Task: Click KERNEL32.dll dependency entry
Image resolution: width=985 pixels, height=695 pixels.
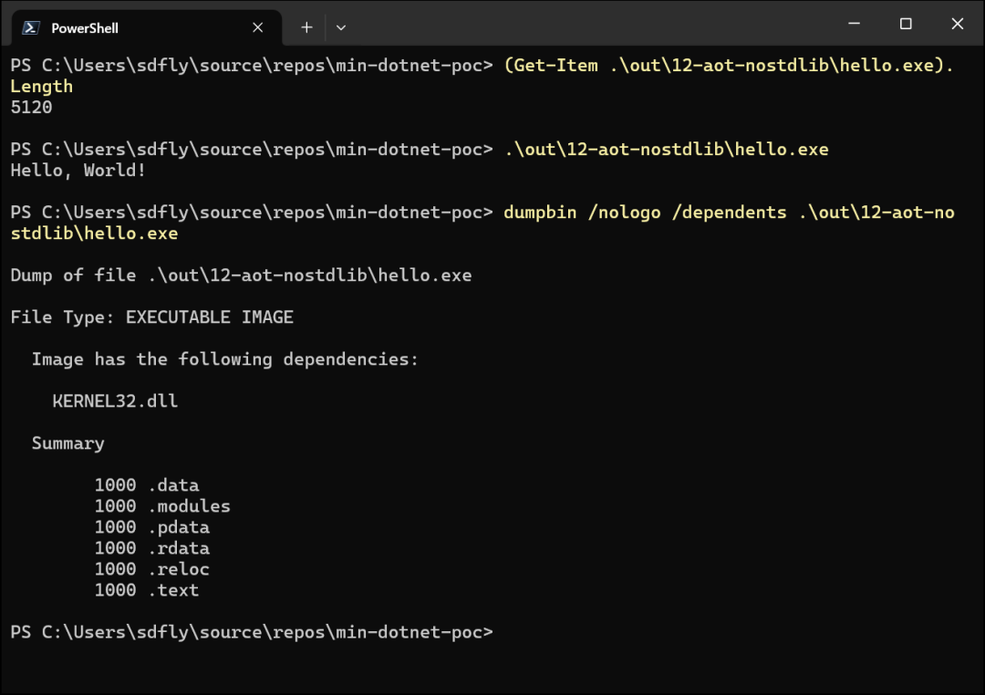Action: [115, 401]
